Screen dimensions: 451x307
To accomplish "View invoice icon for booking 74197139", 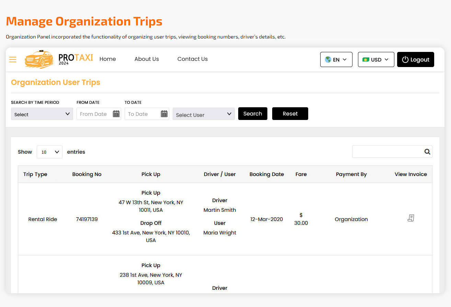I will point(411,218).
